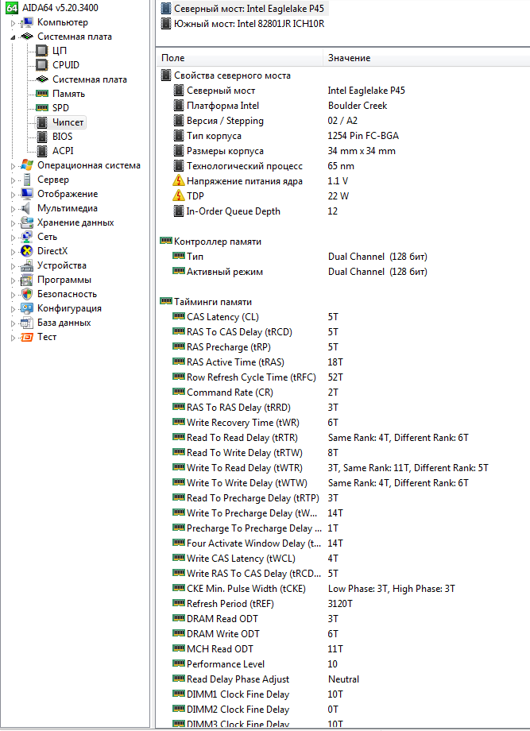Screen dimensions: 530x731
Task: Expand the Сервер tree node
Action: click(x=13, y=180)
